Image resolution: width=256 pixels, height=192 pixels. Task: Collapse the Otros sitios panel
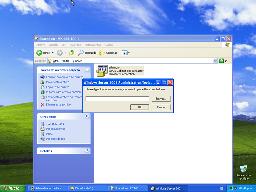pos(87,116)
